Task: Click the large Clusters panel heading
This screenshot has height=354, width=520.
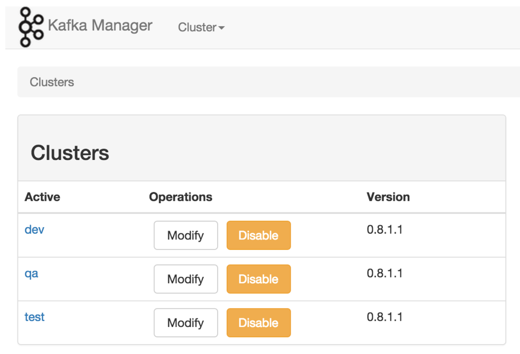Action: (x=70, y=153)
